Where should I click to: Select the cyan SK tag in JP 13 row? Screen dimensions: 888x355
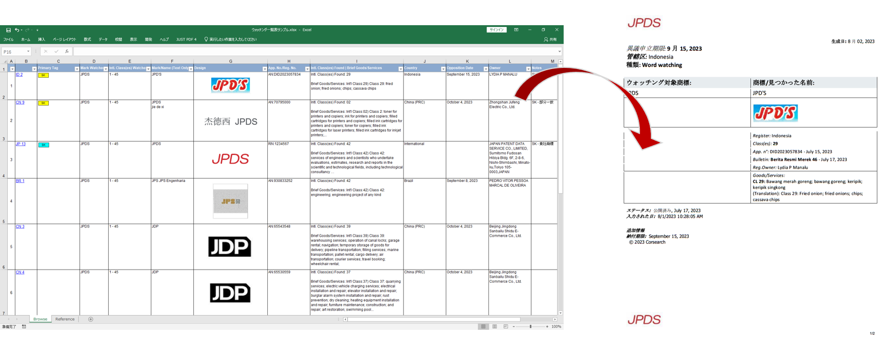[x=43, y=145]
